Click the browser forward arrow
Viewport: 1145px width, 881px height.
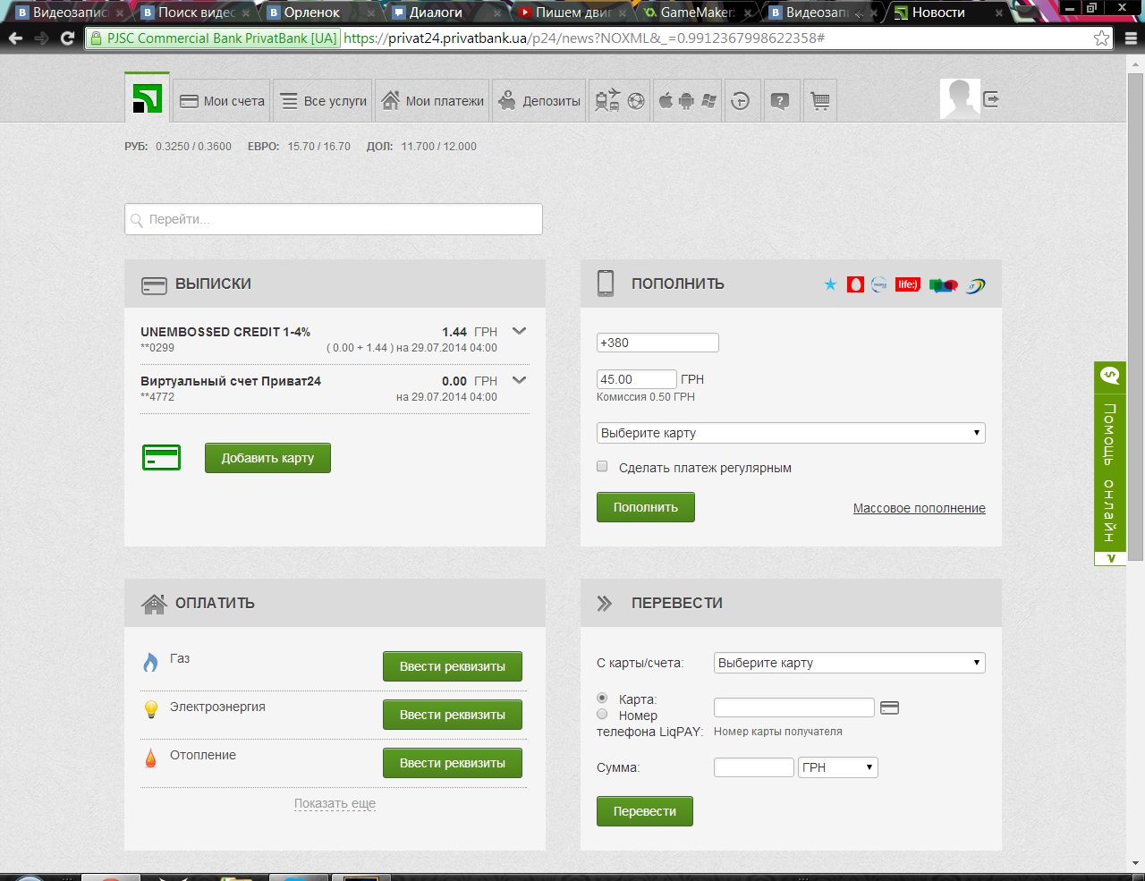click(41, 38)
